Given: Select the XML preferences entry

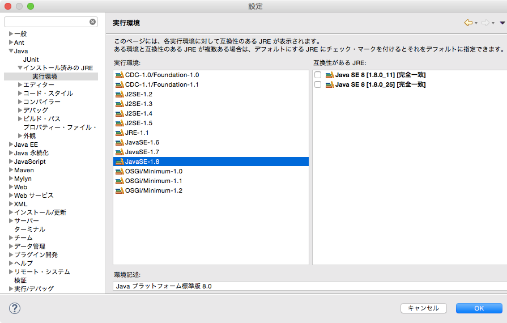Looking at the screenshot, I should 21,204.
